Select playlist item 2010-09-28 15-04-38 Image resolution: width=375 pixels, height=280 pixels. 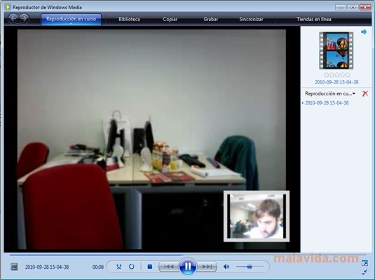tap(327, 102)
